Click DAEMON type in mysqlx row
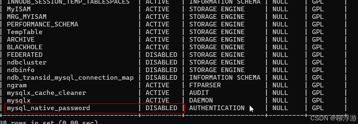This screenshot has width=358, height=124. 201,100
